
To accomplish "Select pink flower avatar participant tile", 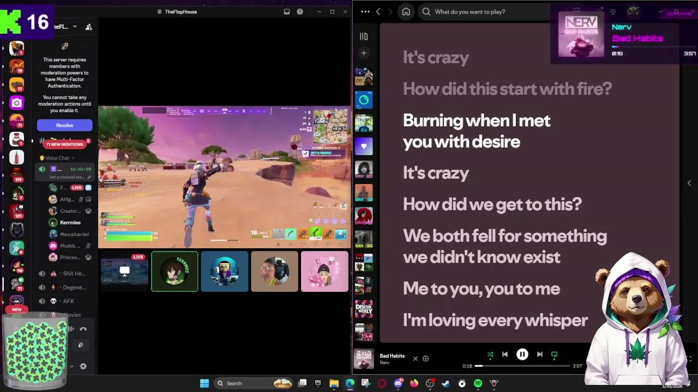I will tap(324, 272).
